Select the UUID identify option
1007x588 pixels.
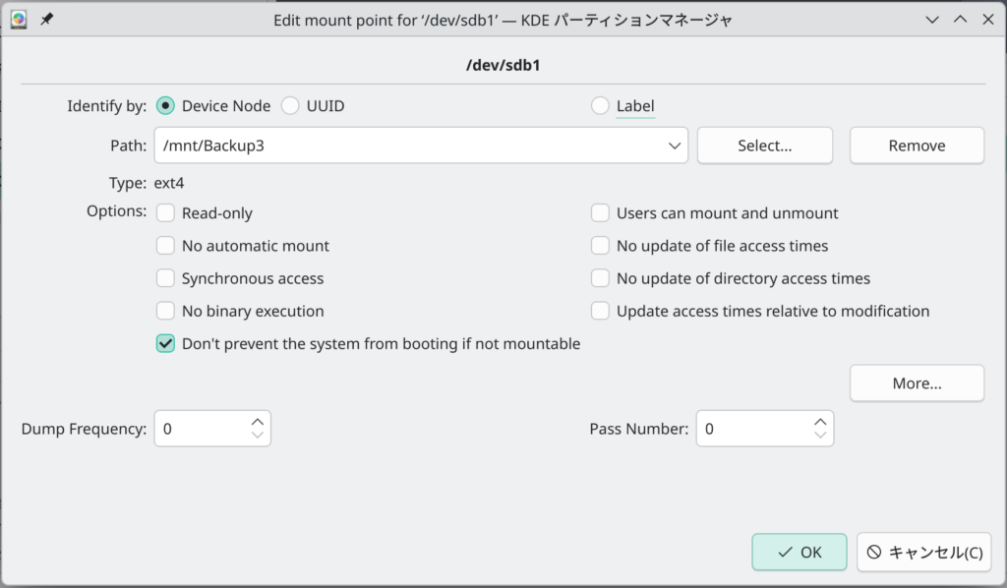tap(291, 106)
